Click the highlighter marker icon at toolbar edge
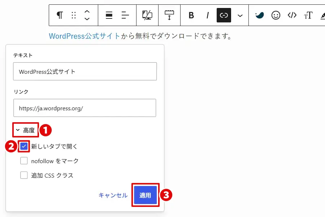Screen dimensions: 325x217 click(322, 16)
